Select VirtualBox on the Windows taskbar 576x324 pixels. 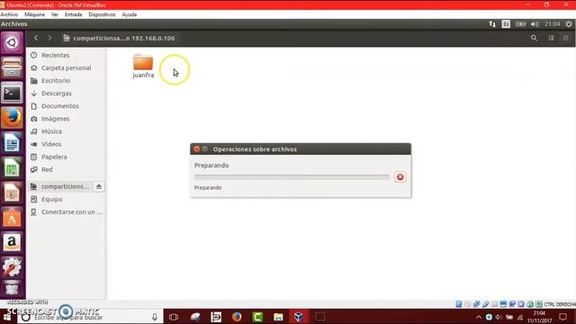(x=299, y=317)
